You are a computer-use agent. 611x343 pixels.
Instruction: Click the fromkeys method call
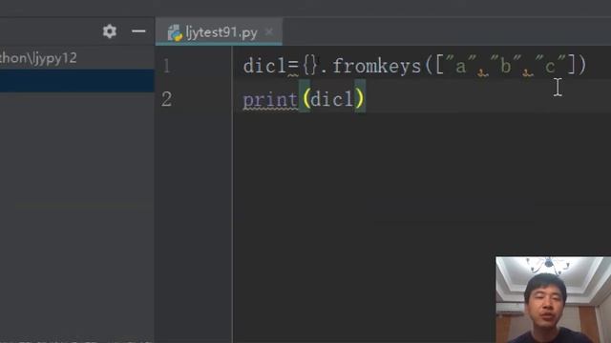[x=377, y=66]
